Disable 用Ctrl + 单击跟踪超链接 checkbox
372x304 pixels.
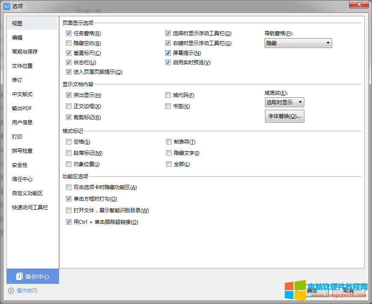[69, 222]
